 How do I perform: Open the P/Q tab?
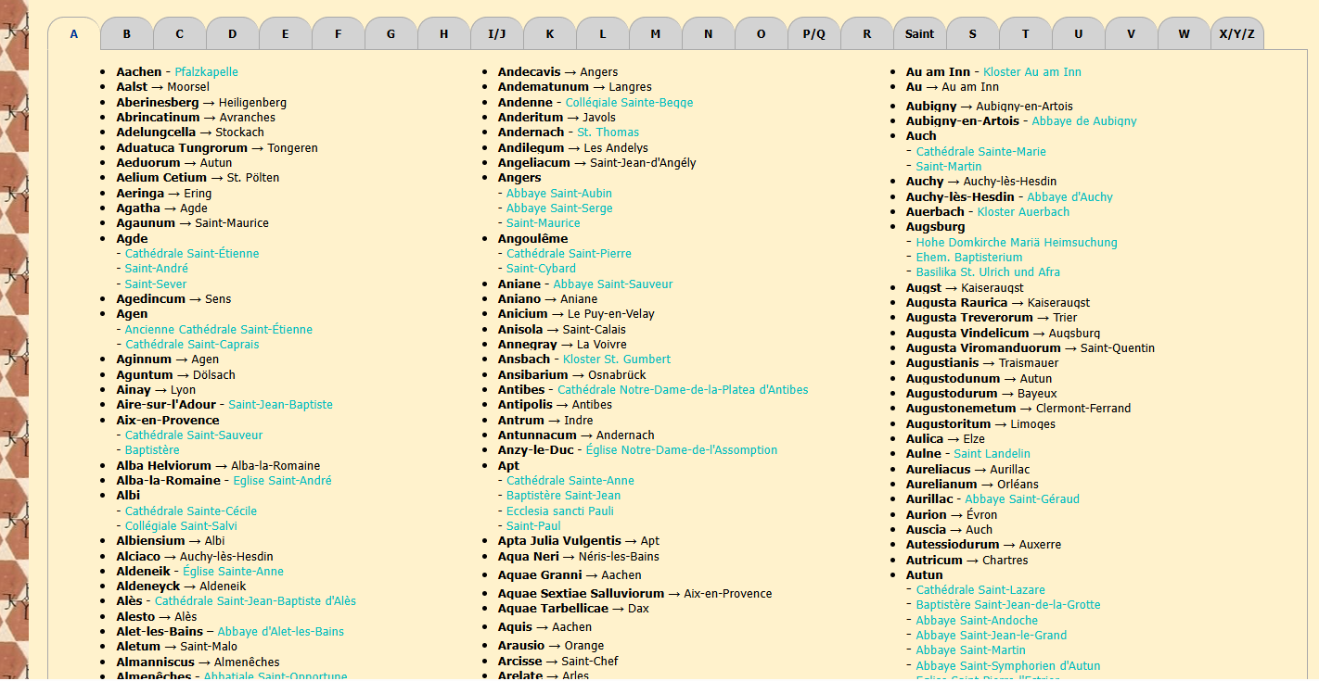tap(814, 33)
